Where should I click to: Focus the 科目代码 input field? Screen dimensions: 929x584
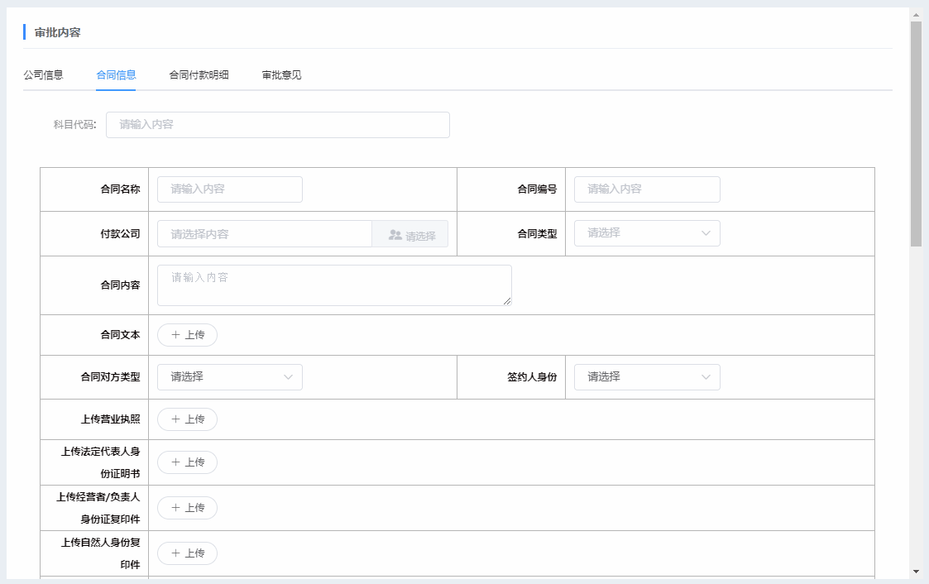(x=277, y=125)
